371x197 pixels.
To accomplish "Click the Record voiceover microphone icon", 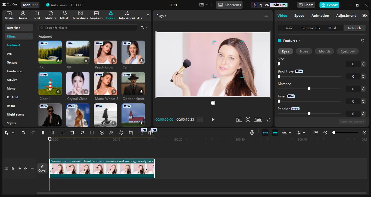I will pos(252,133).
